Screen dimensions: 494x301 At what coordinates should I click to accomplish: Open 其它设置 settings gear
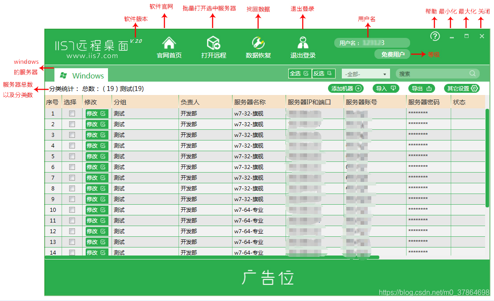(461, 88)
